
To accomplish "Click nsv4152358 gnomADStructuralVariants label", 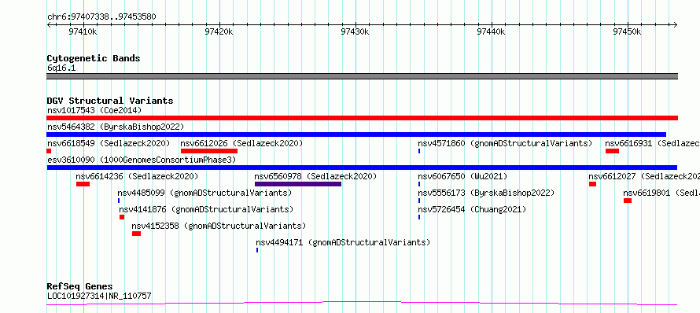I will coord(219,226).
